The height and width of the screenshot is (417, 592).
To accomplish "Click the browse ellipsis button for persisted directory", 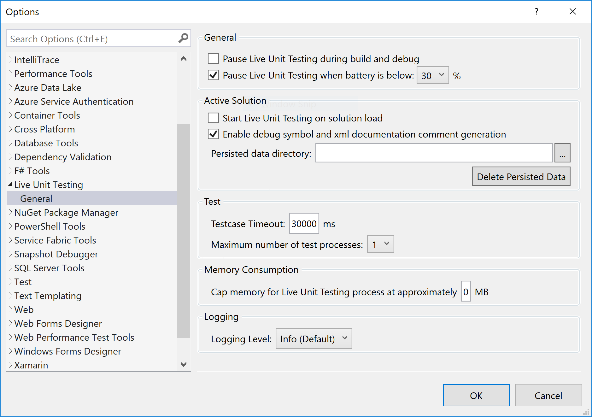I will pyautogui.click(x=562, y=153).
